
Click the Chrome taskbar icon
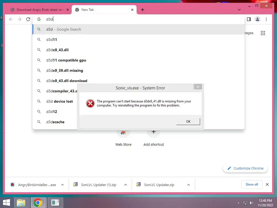38,203
